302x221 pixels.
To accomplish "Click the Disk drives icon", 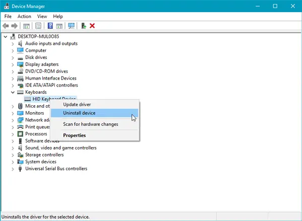I will click(20, 58).
